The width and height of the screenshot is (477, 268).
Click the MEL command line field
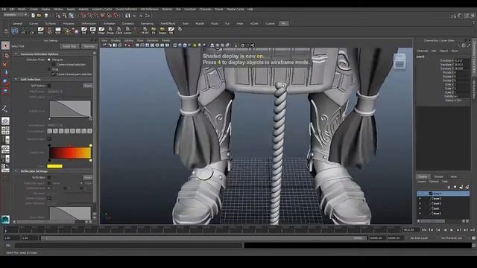tap(128, 245)
